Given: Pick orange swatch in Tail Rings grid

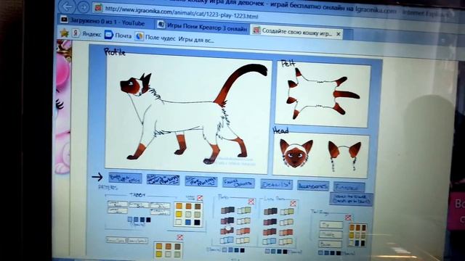Looking at the screenshot, I should [x=352, y=228].
